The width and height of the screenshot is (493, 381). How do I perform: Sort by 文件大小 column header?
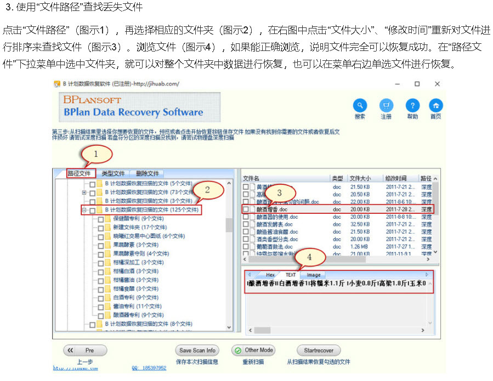coord(360,179)
